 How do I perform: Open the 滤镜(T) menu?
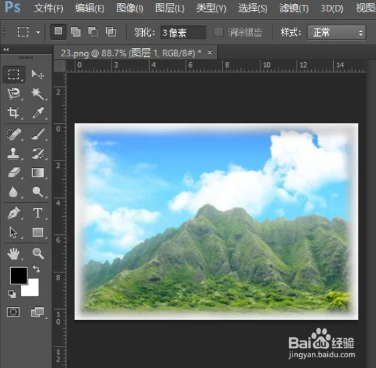294,9
